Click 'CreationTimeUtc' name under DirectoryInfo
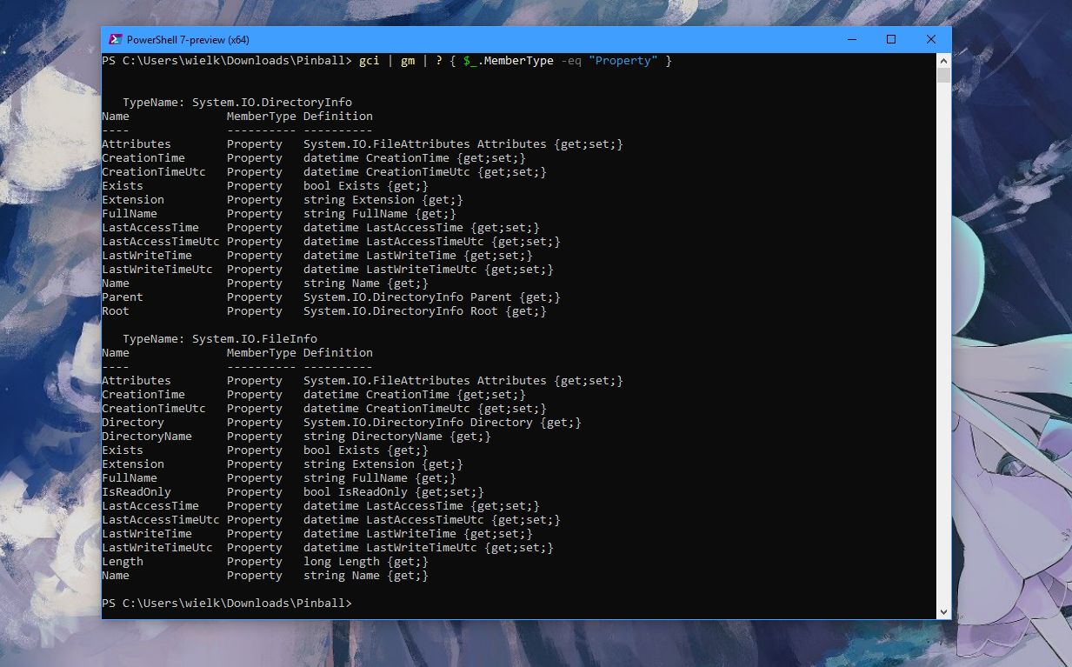Screen dimensions: 1072x667 click(x=154, y=172)
